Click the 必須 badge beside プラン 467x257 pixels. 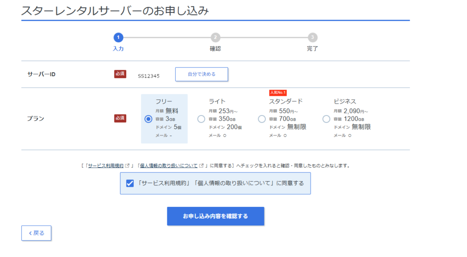pyautogui.click(x=120, y=118)
